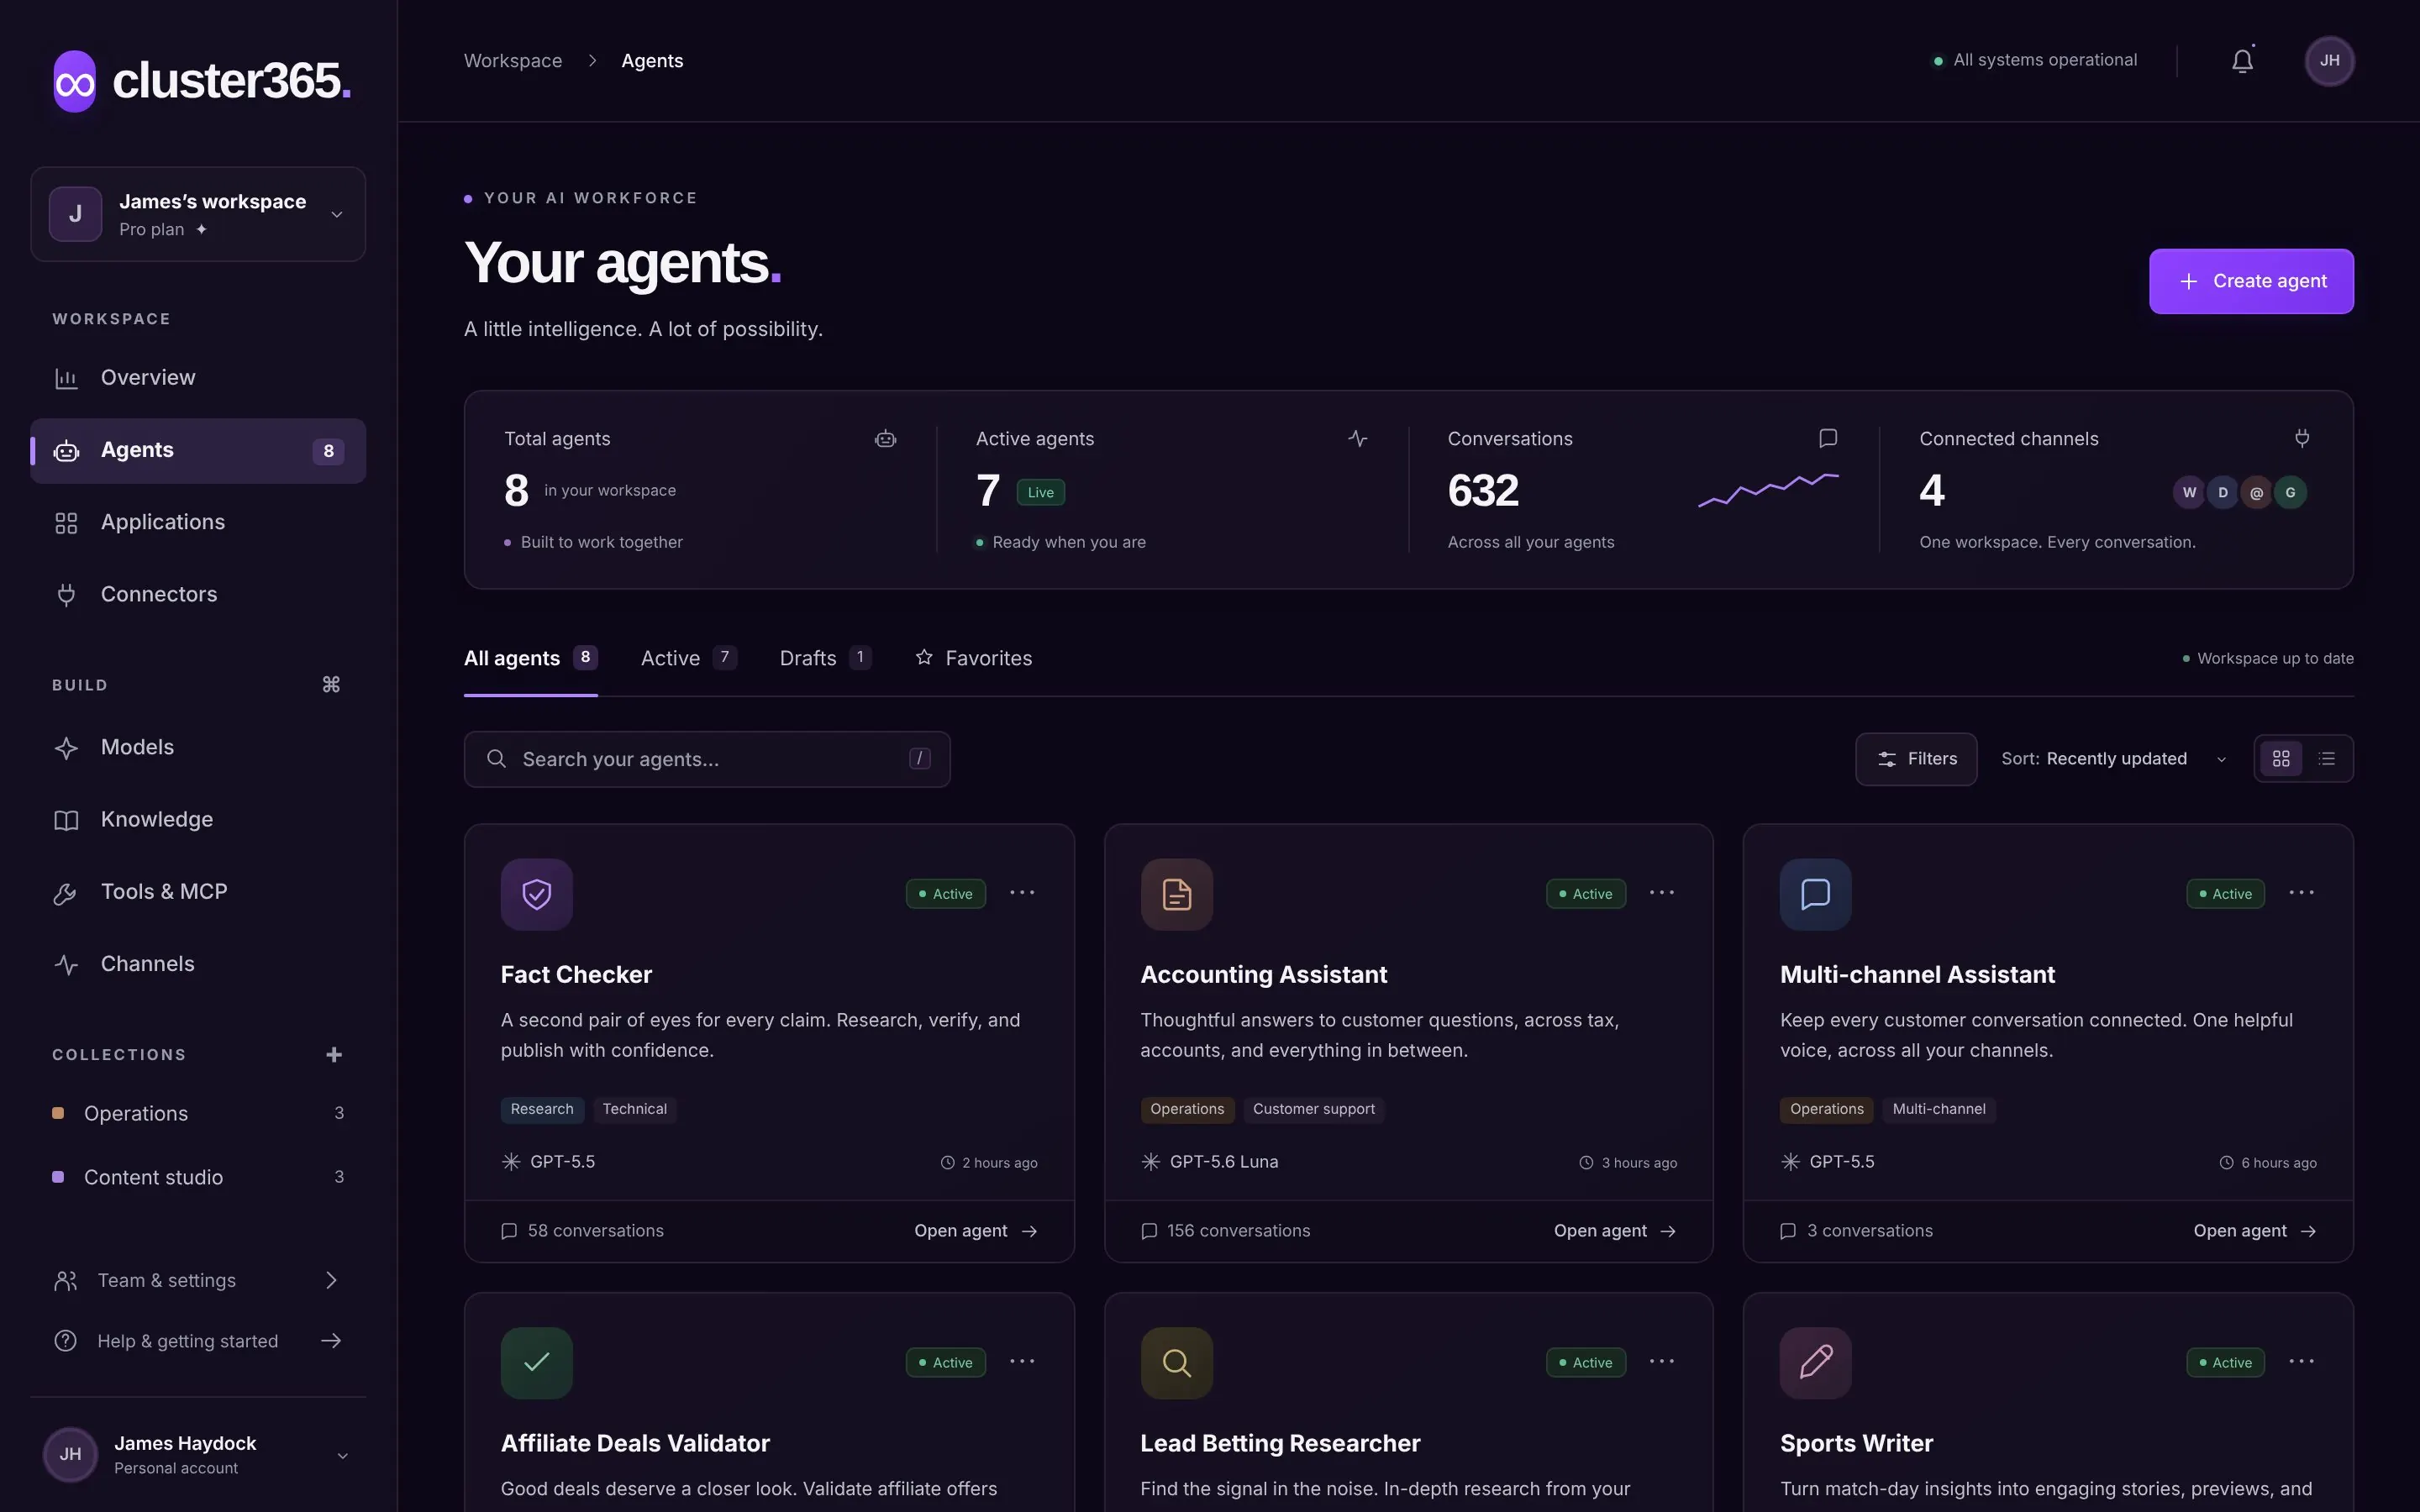Select the Active tab
2420x1512 pixels.
click(689, 658)
